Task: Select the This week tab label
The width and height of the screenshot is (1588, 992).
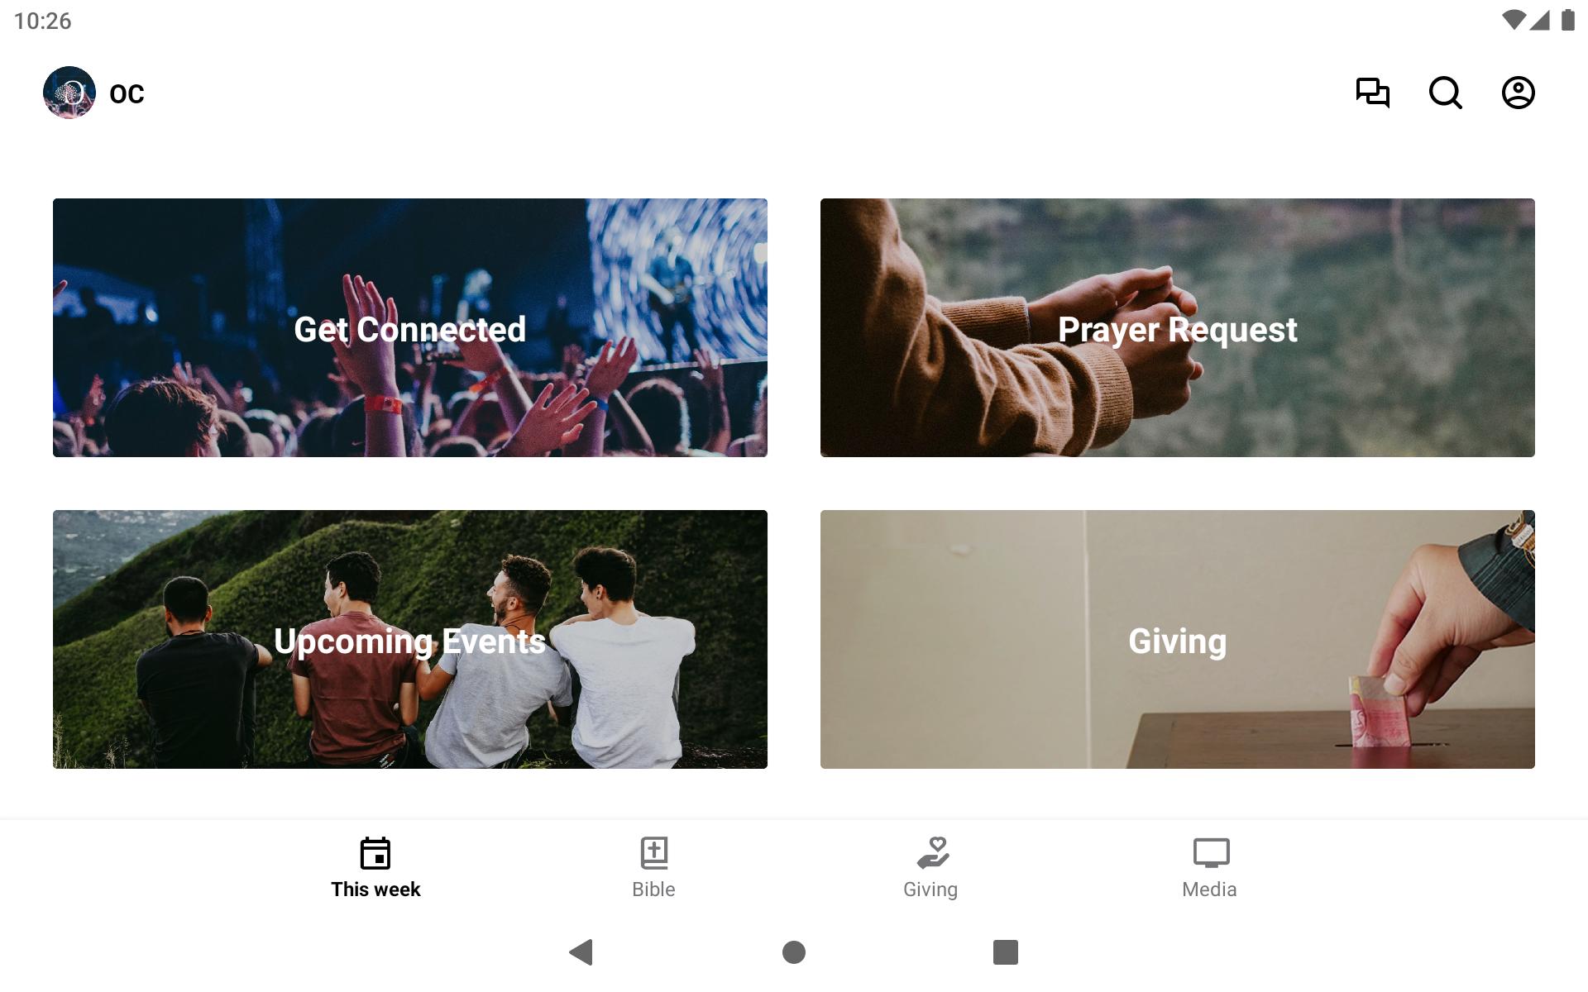Action: click(375, 889)
